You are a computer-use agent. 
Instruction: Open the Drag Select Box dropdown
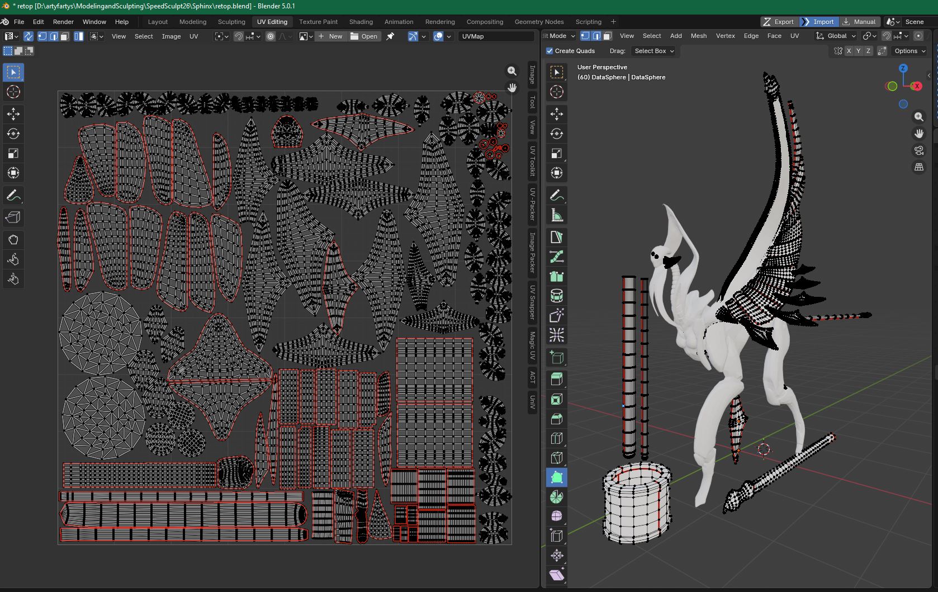click(x=653, y=51)
